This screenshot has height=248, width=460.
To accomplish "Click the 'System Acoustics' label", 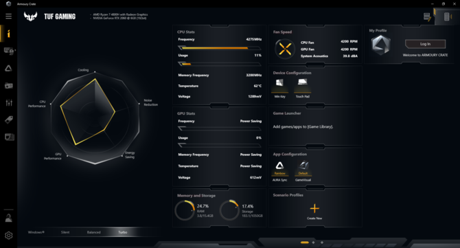I will [x=314, y=56].
